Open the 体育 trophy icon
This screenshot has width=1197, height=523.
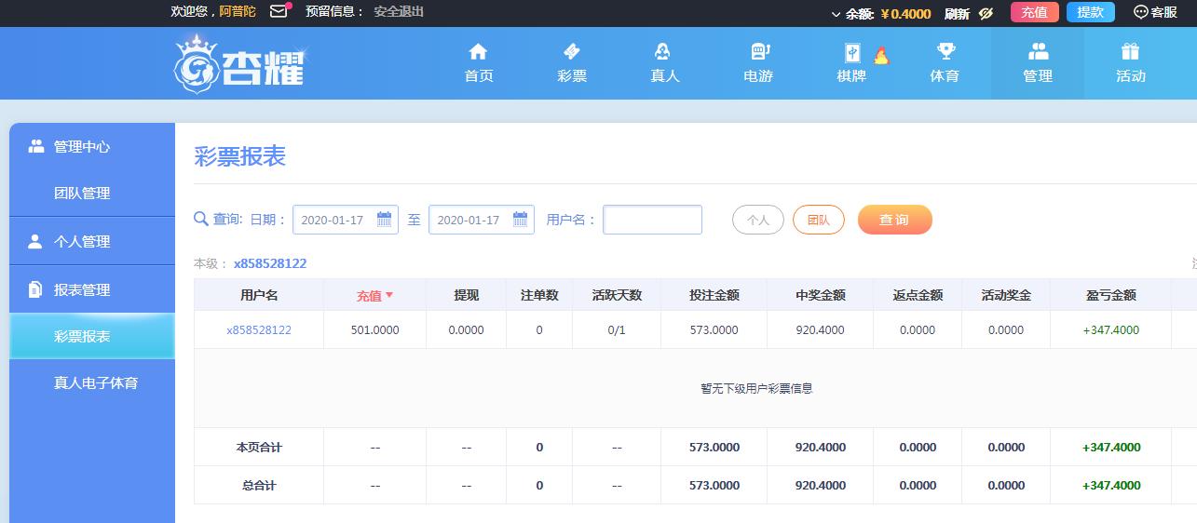[x=945, y=52]
